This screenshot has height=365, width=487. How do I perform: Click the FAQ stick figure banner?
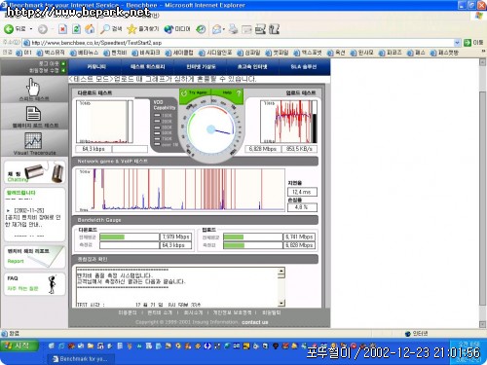click(x=34, y=284)
